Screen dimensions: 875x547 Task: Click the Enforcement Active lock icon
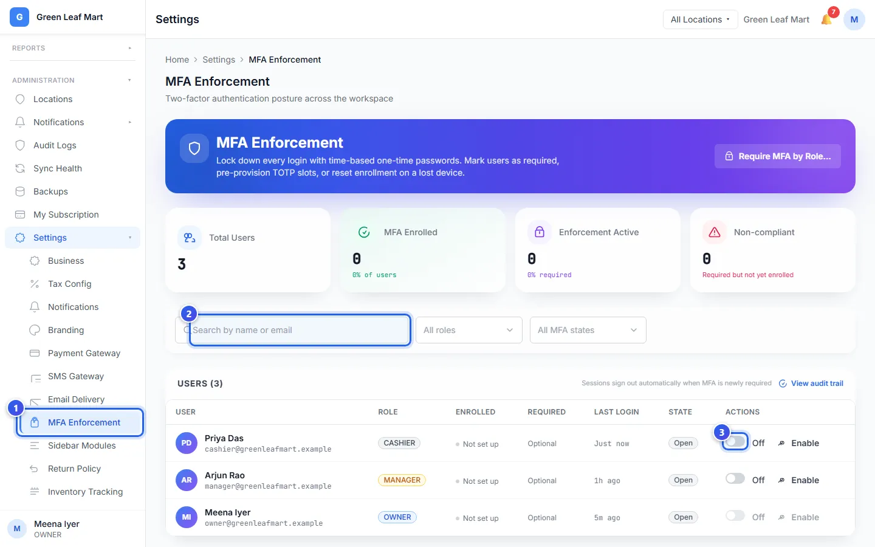click(540, 232)
